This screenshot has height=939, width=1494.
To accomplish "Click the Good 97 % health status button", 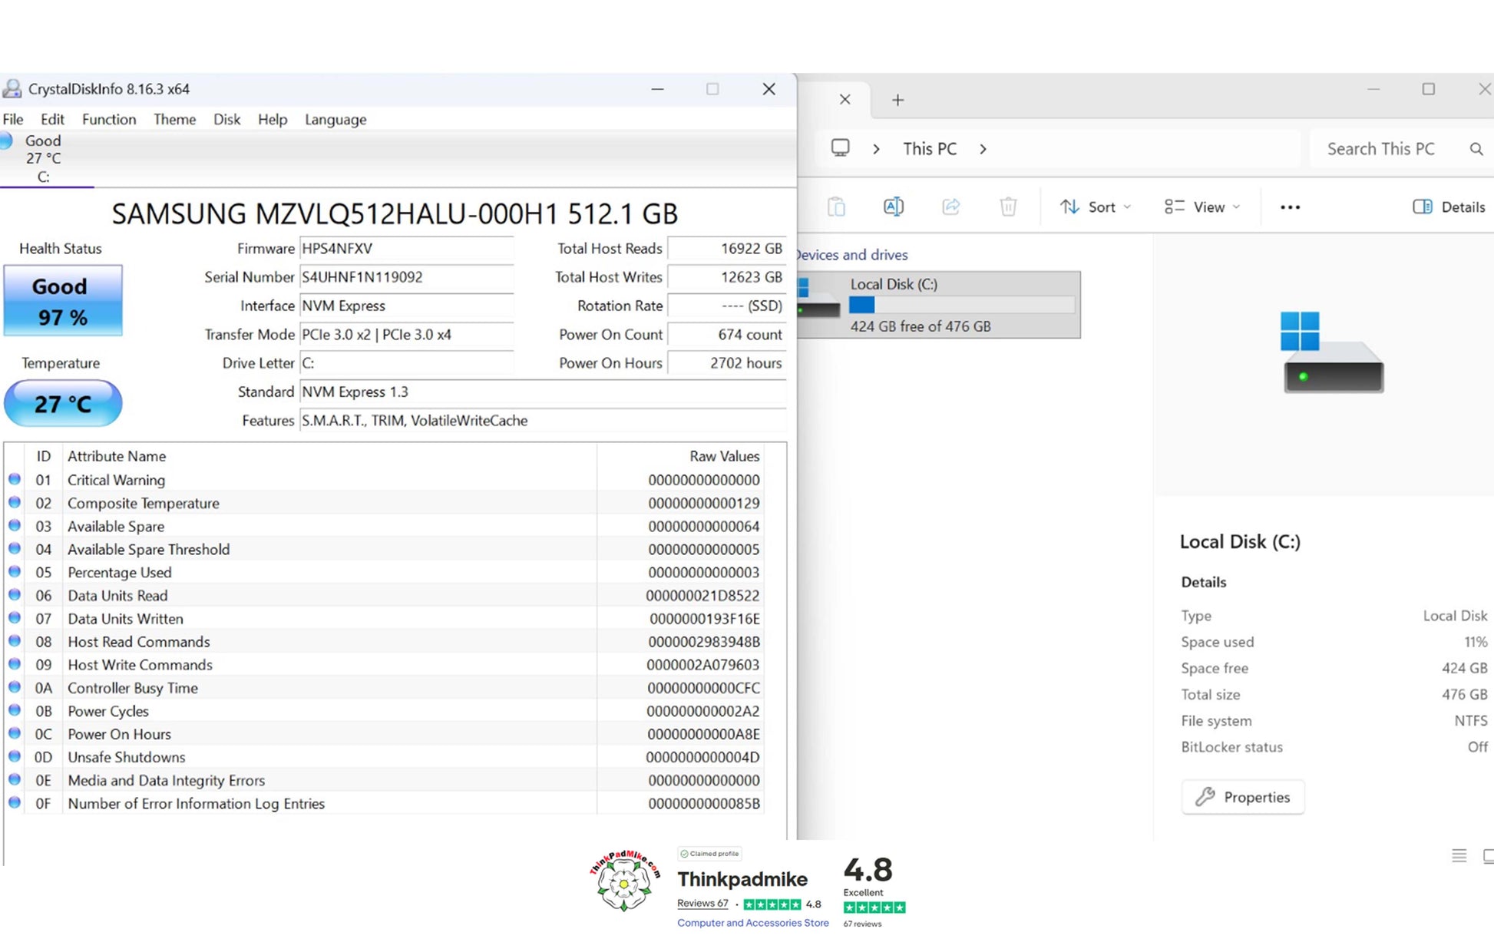I will click(63, 300).
